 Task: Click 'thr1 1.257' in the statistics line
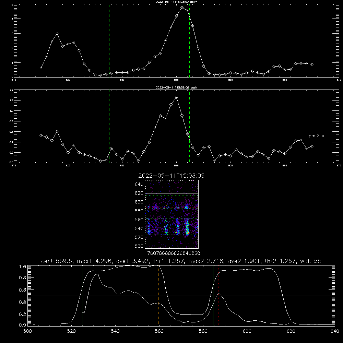point(169,261)
